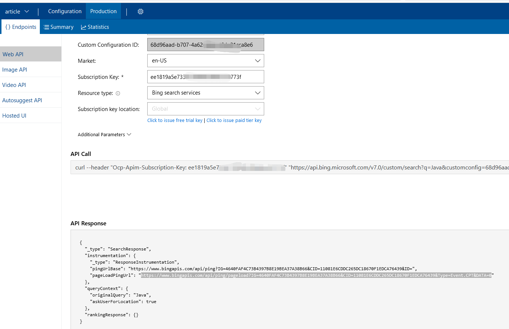The height and width of the screenshot is (329, 509).
Task: Open the Summary tab
Action: click(x=58, y=27)
